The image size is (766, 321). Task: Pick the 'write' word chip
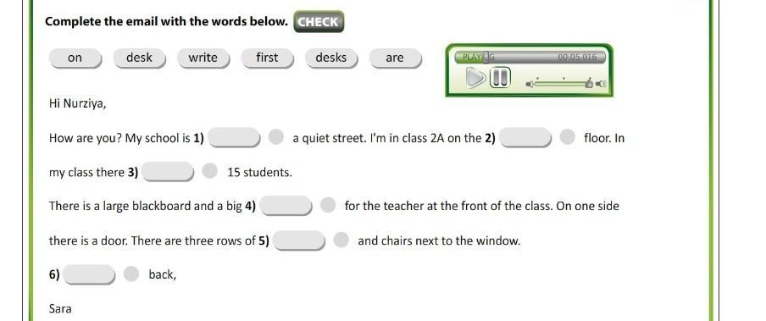click(203, 58)
